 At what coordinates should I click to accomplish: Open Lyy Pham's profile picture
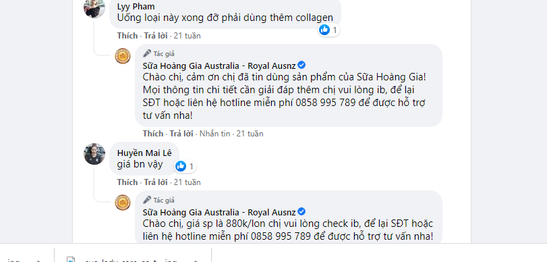pyautogui.click(x=94, y=8)
